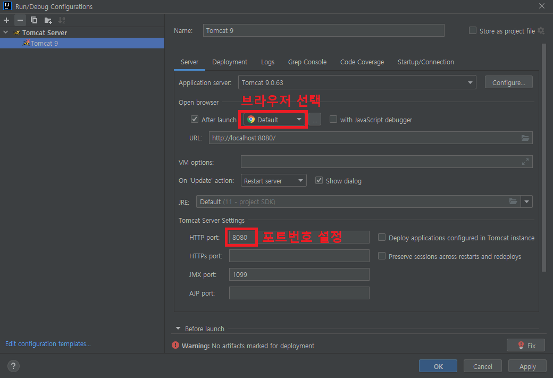
Task: Click the warning icon beside the No artifacts message
Action: coord(175,345)
